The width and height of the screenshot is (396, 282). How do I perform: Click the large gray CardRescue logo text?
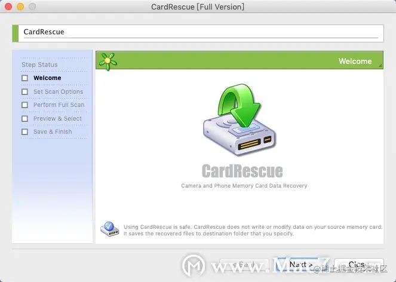(x=242, y=171)
